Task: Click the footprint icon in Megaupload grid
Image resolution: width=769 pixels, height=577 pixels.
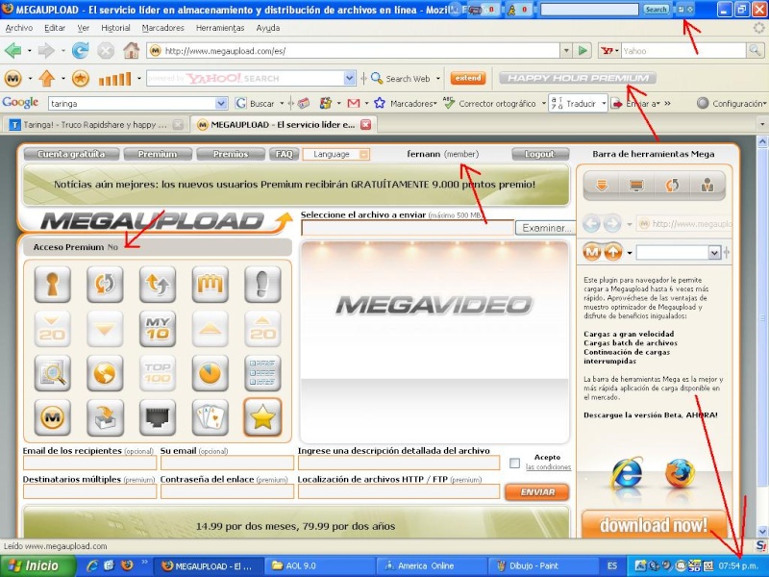Action: [262, 284]
